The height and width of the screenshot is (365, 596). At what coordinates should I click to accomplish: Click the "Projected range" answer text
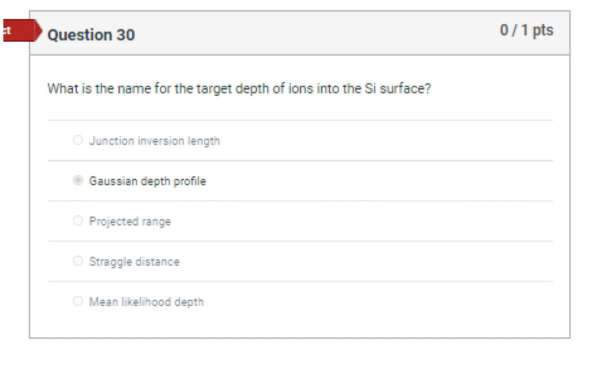point(130,221)
